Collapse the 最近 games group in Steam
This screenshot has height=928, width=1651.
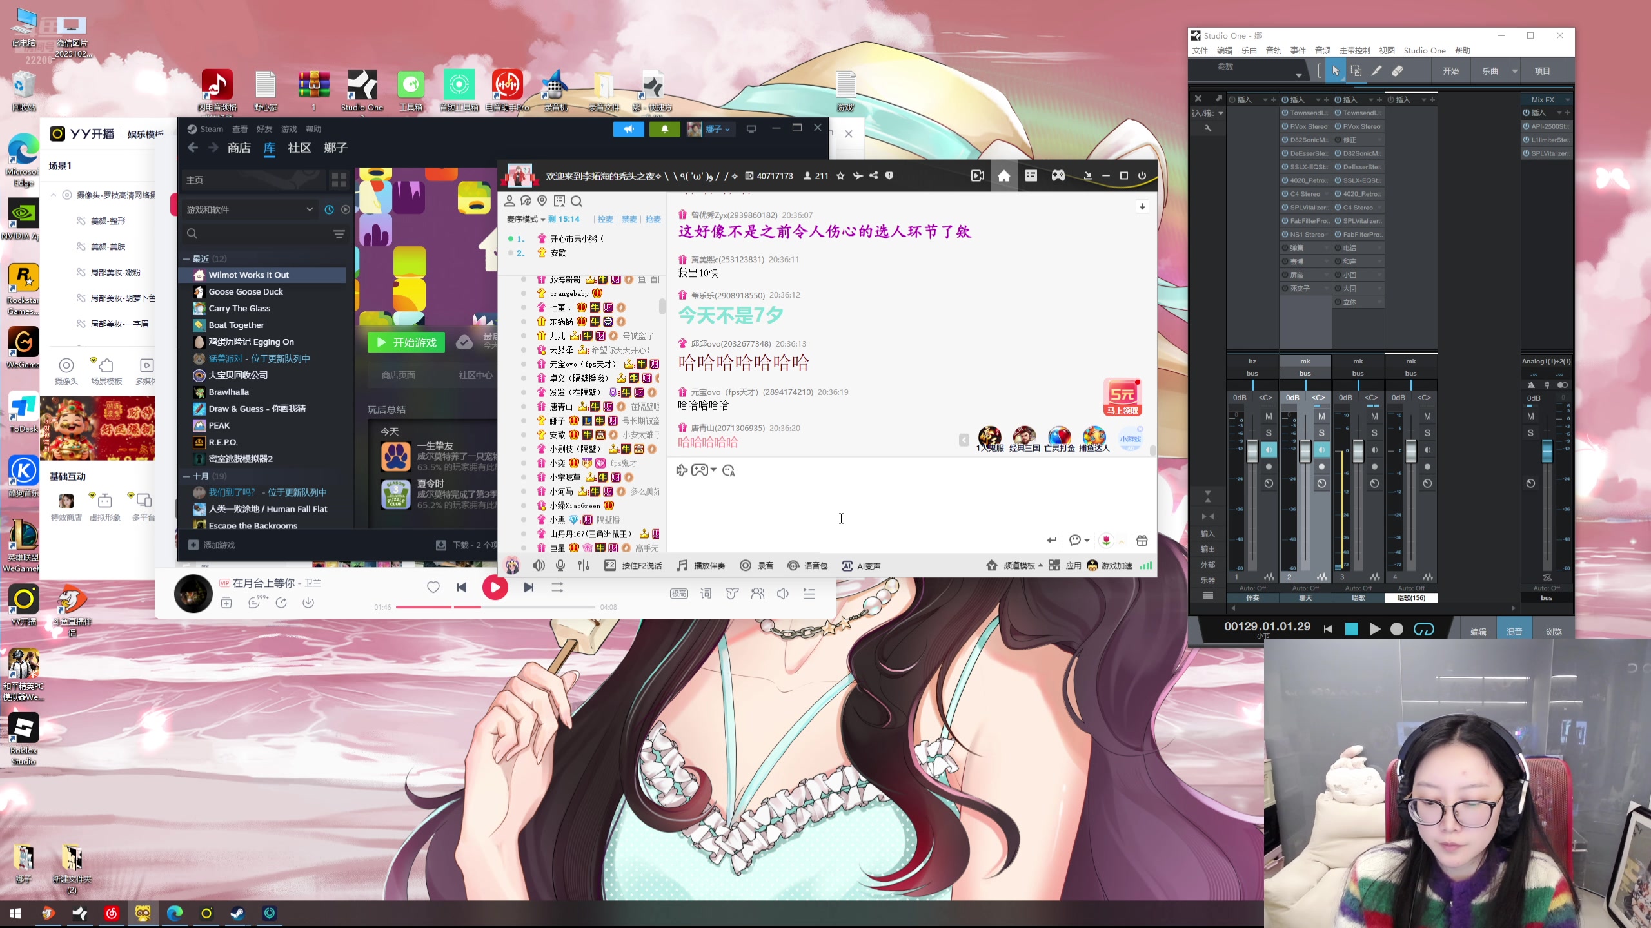[x=186, y=259]
